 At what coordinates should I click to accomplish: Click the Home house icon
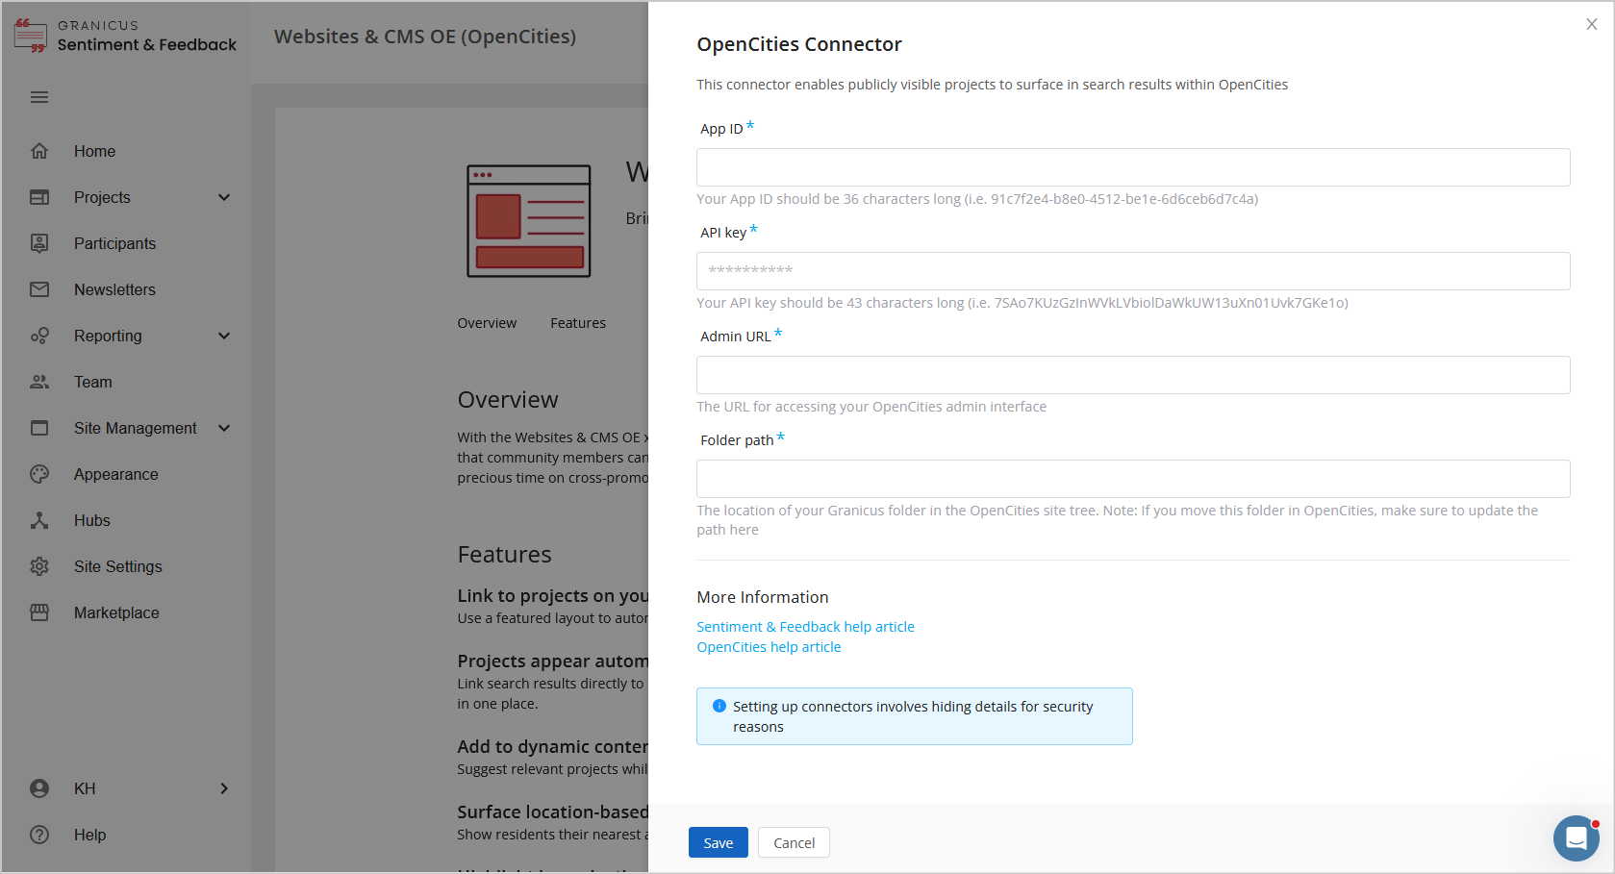click(39, 151)
